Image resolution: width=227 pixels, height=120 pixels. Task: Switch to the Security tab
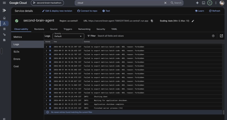coord(101,29)
